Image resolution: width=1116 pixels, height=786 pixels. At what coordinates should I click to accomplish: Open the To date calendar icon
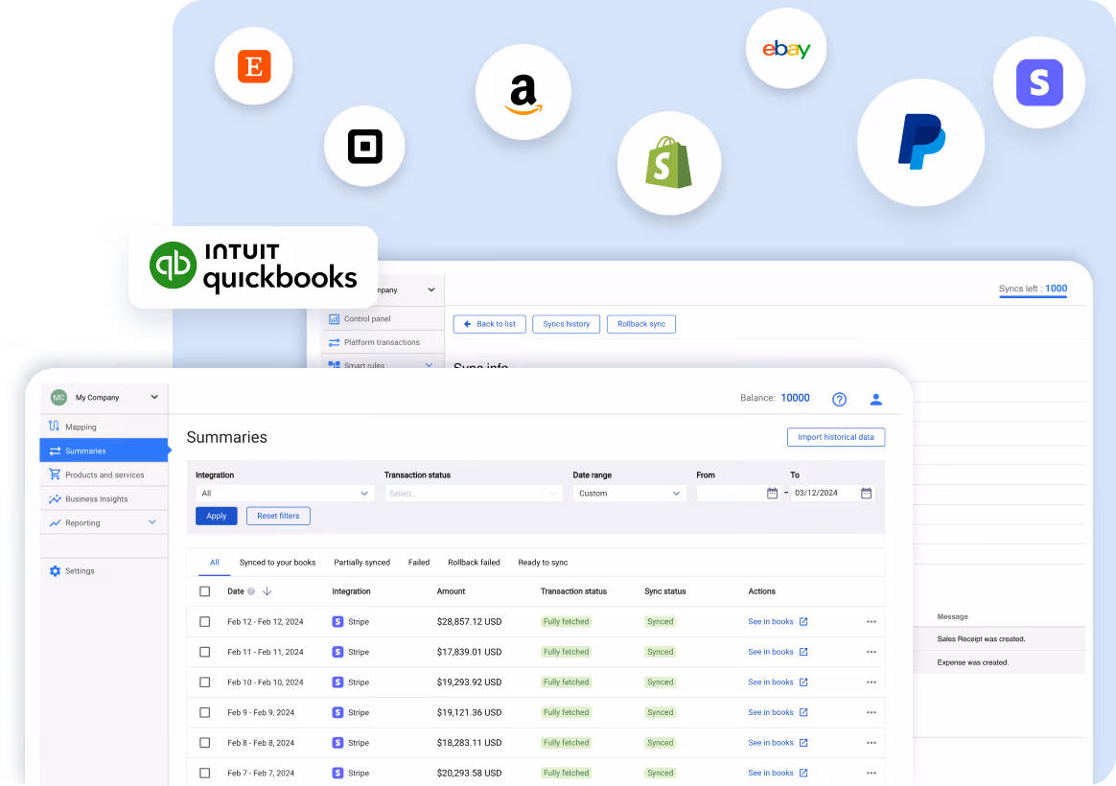pyautogui.click(x=866, y=493)
